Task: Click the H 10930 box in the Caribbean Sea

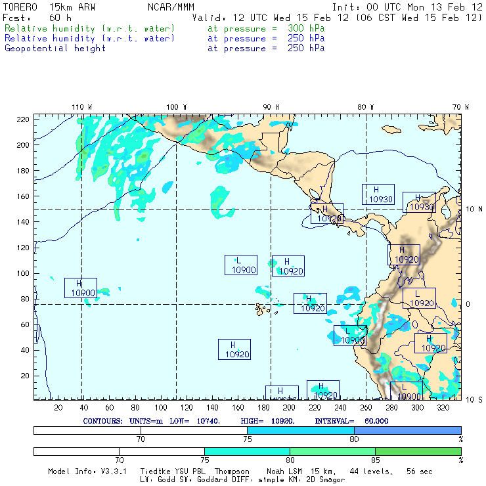Action: click(x=378, y=194)
